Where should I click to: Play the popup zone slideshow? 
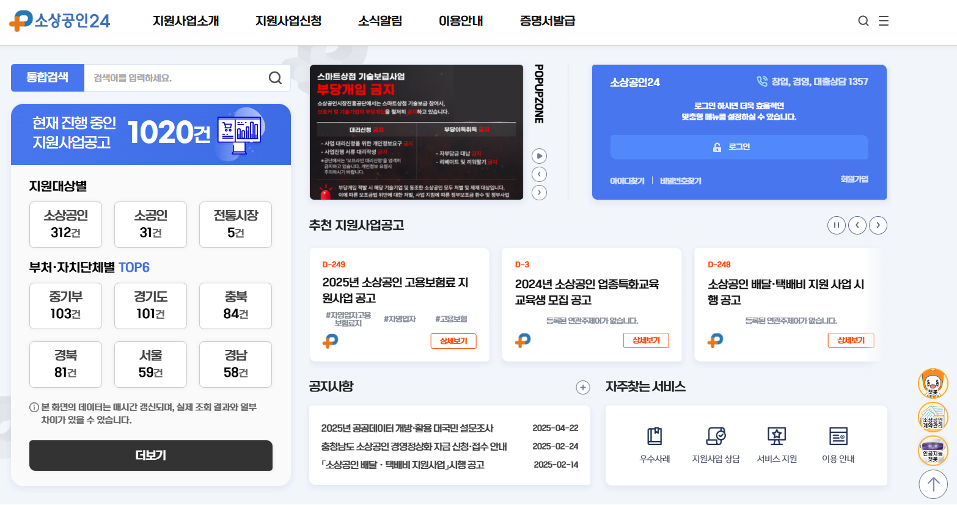pos(539,156)
